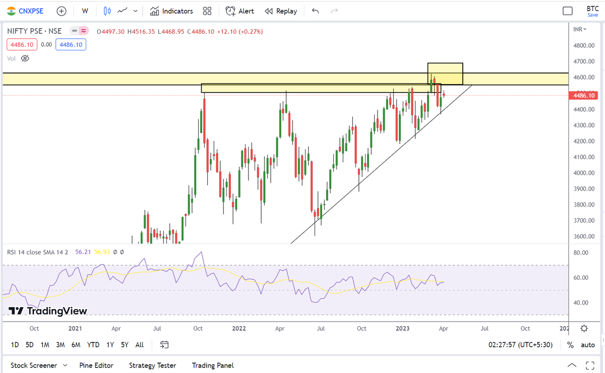Screen dimensions: 605x373
Task: Click the 4800.00 price scale label
Action: pyautogui.click(x=584, y=46)
